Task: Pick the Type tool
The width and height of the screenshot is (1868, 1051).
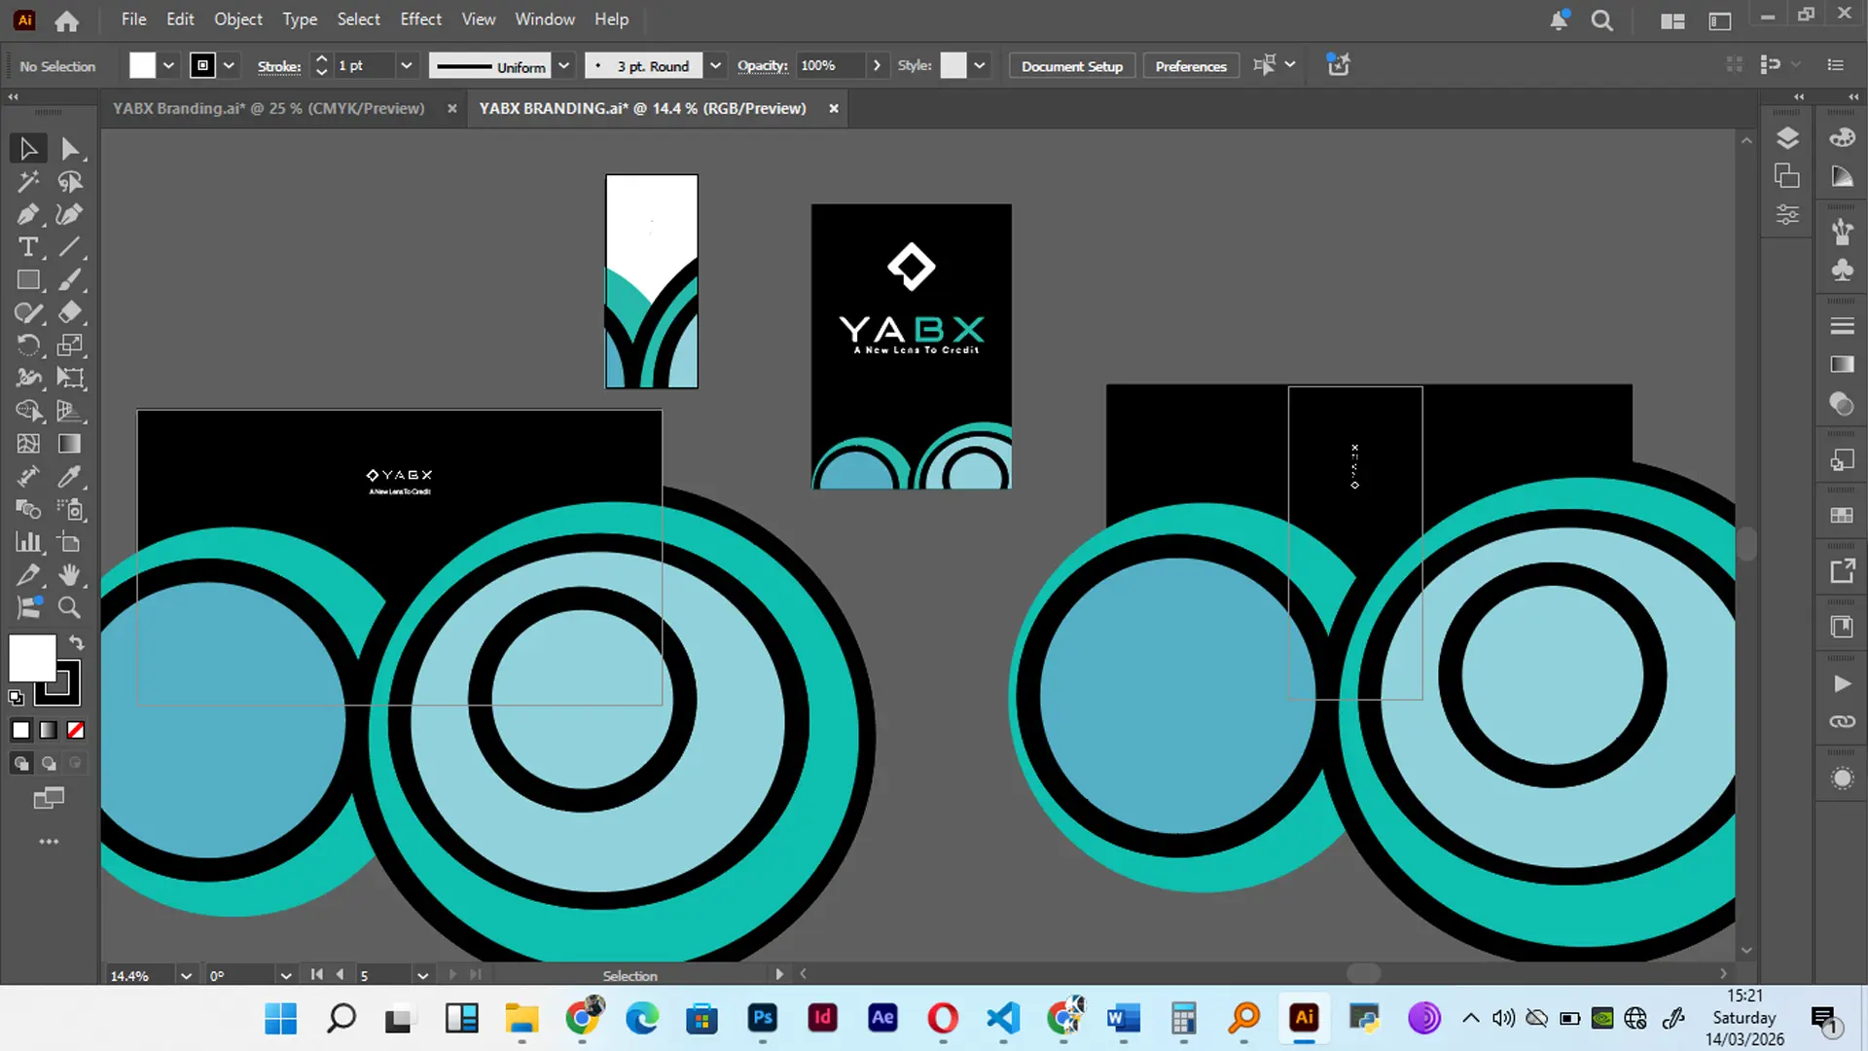Action: pyautogui.click(x=28, y=247)
